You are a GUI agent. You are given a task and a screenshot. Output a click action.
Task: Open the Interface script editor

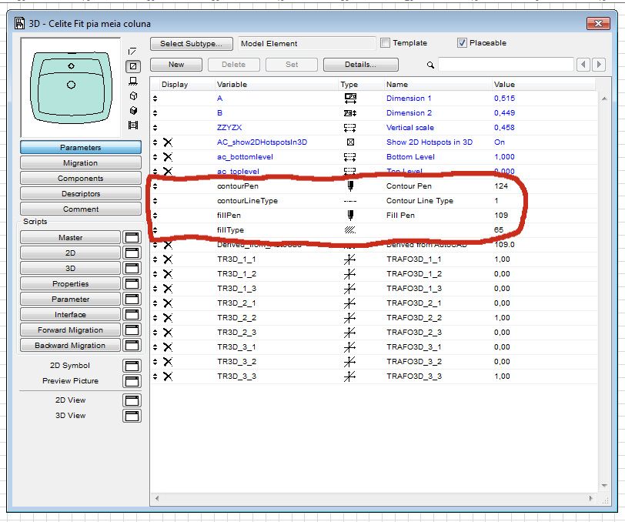(x=70, y=315)
